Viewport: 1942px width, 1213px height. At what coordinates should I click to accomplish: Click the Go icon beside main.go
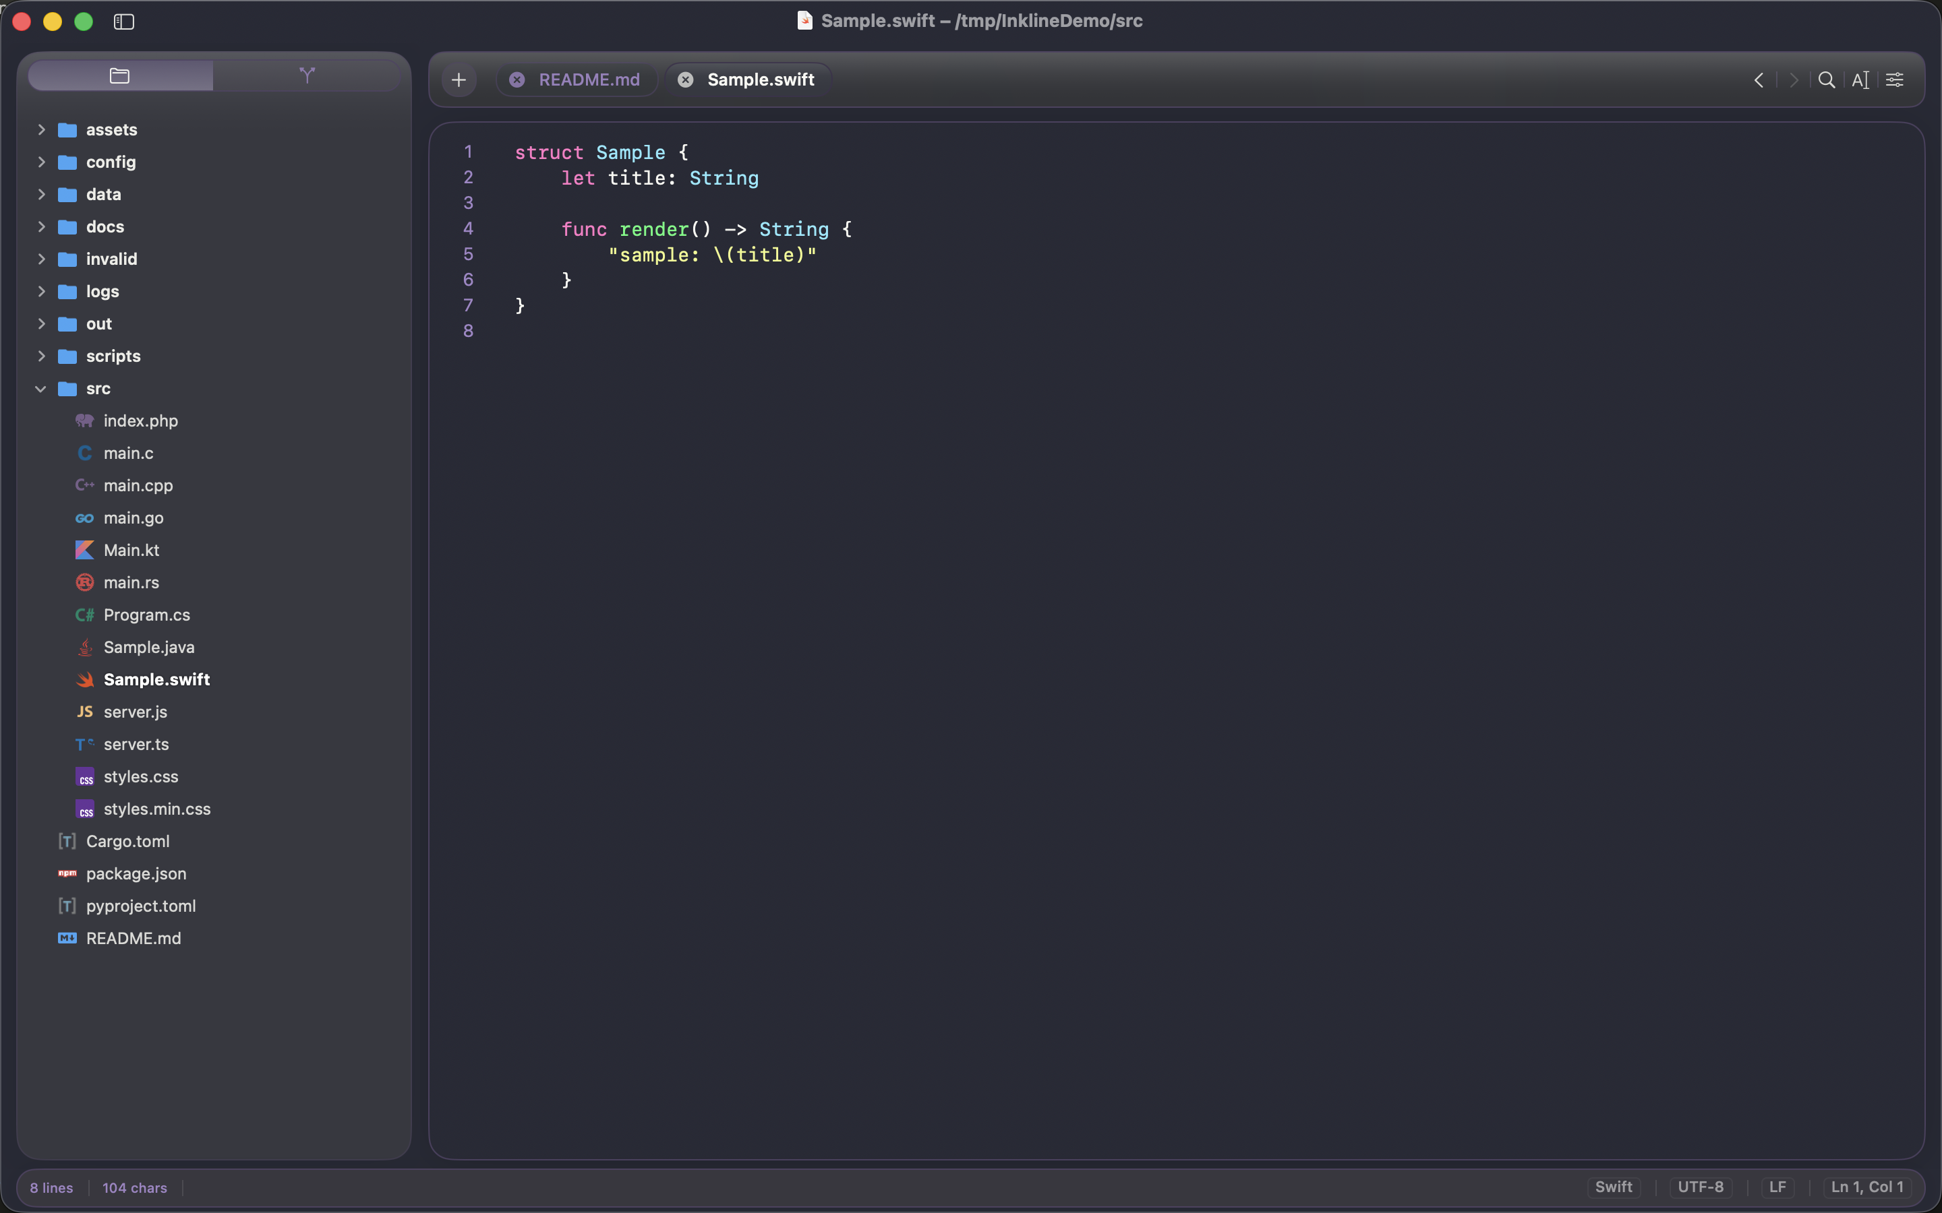(x=85, y=518)
